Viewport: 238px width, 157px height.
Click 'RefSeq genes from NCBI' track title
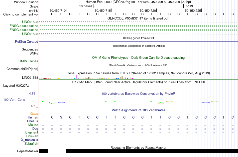point(138,38)
